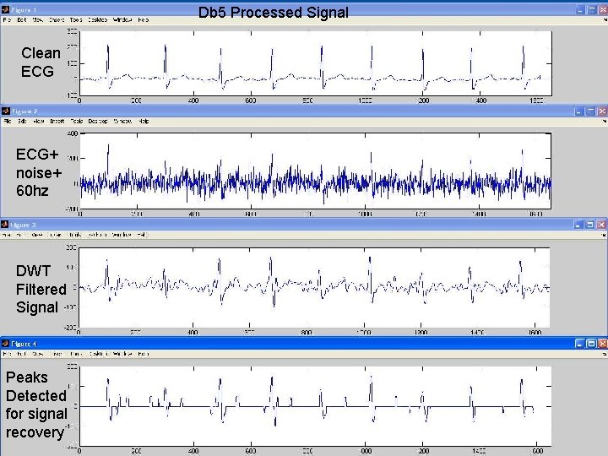Open the Edit menu in Figure 4
Viewport: 608px width, 456px height.
click(x=22, y=354)
